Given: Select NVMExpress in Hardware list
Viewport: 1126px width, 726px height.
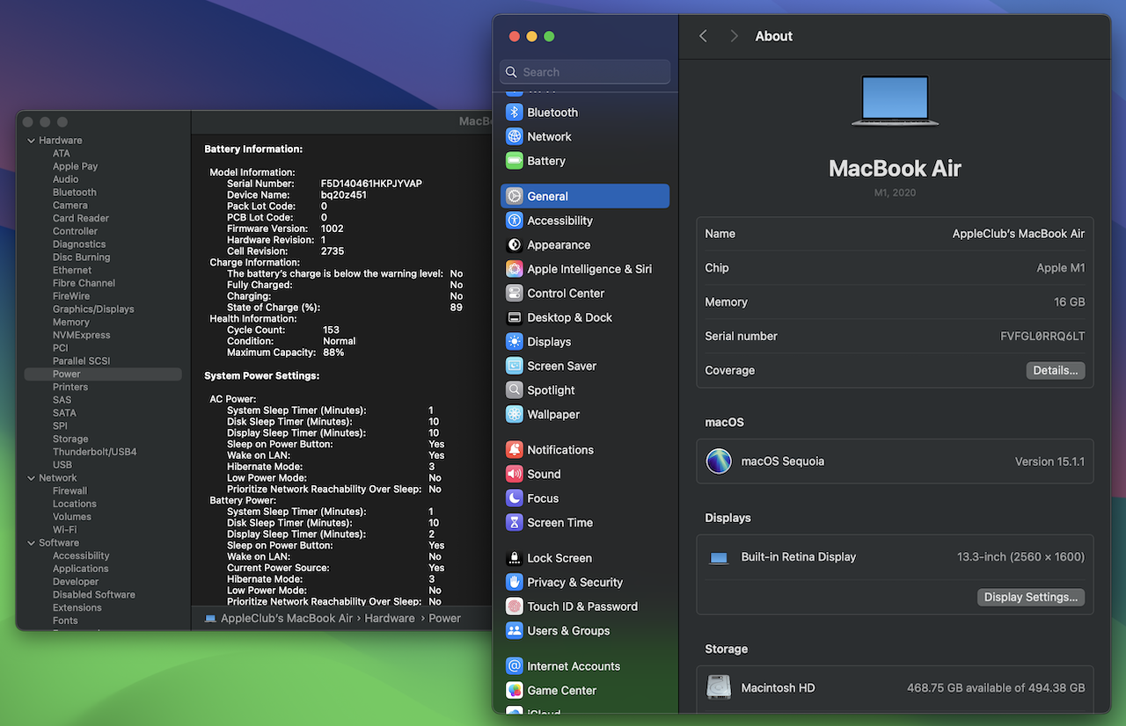Looking at the screenshot, I should [81, 335].
